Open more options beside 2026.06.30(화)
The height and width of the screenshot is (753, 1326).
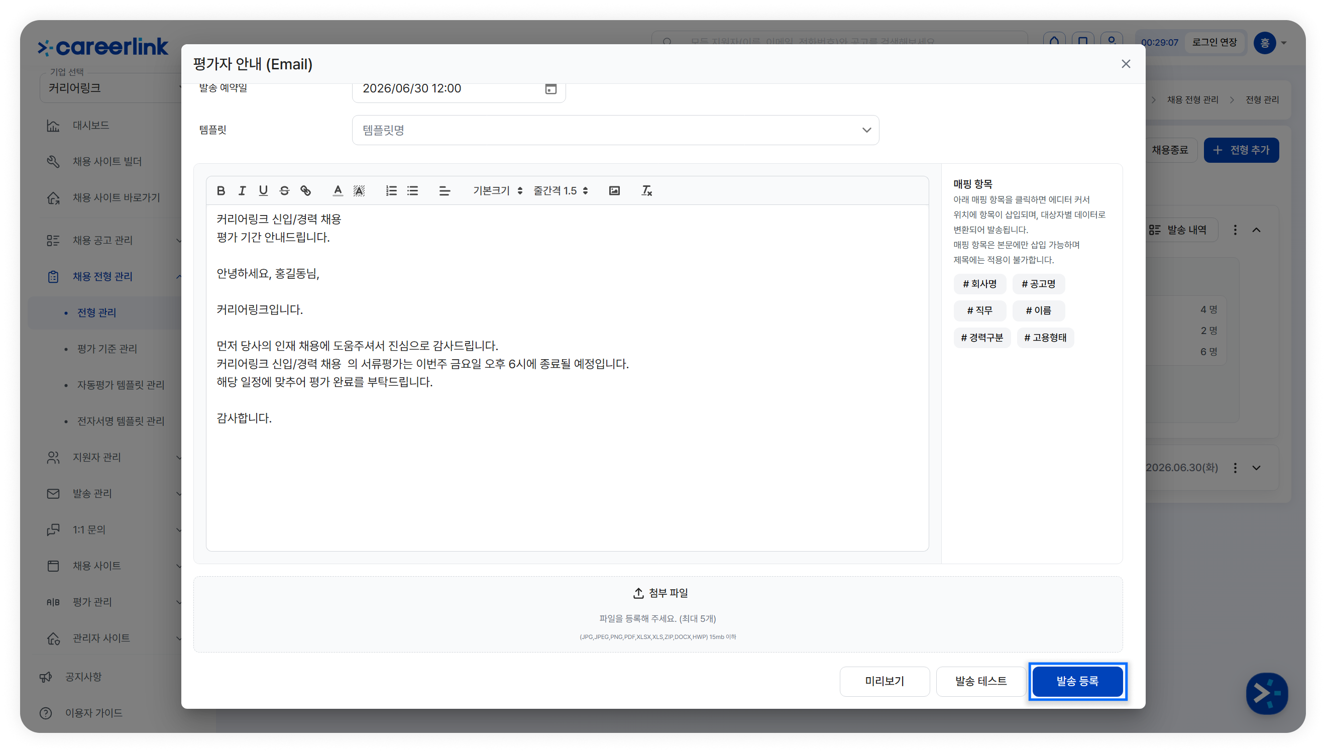click(x=1235, y=468)
